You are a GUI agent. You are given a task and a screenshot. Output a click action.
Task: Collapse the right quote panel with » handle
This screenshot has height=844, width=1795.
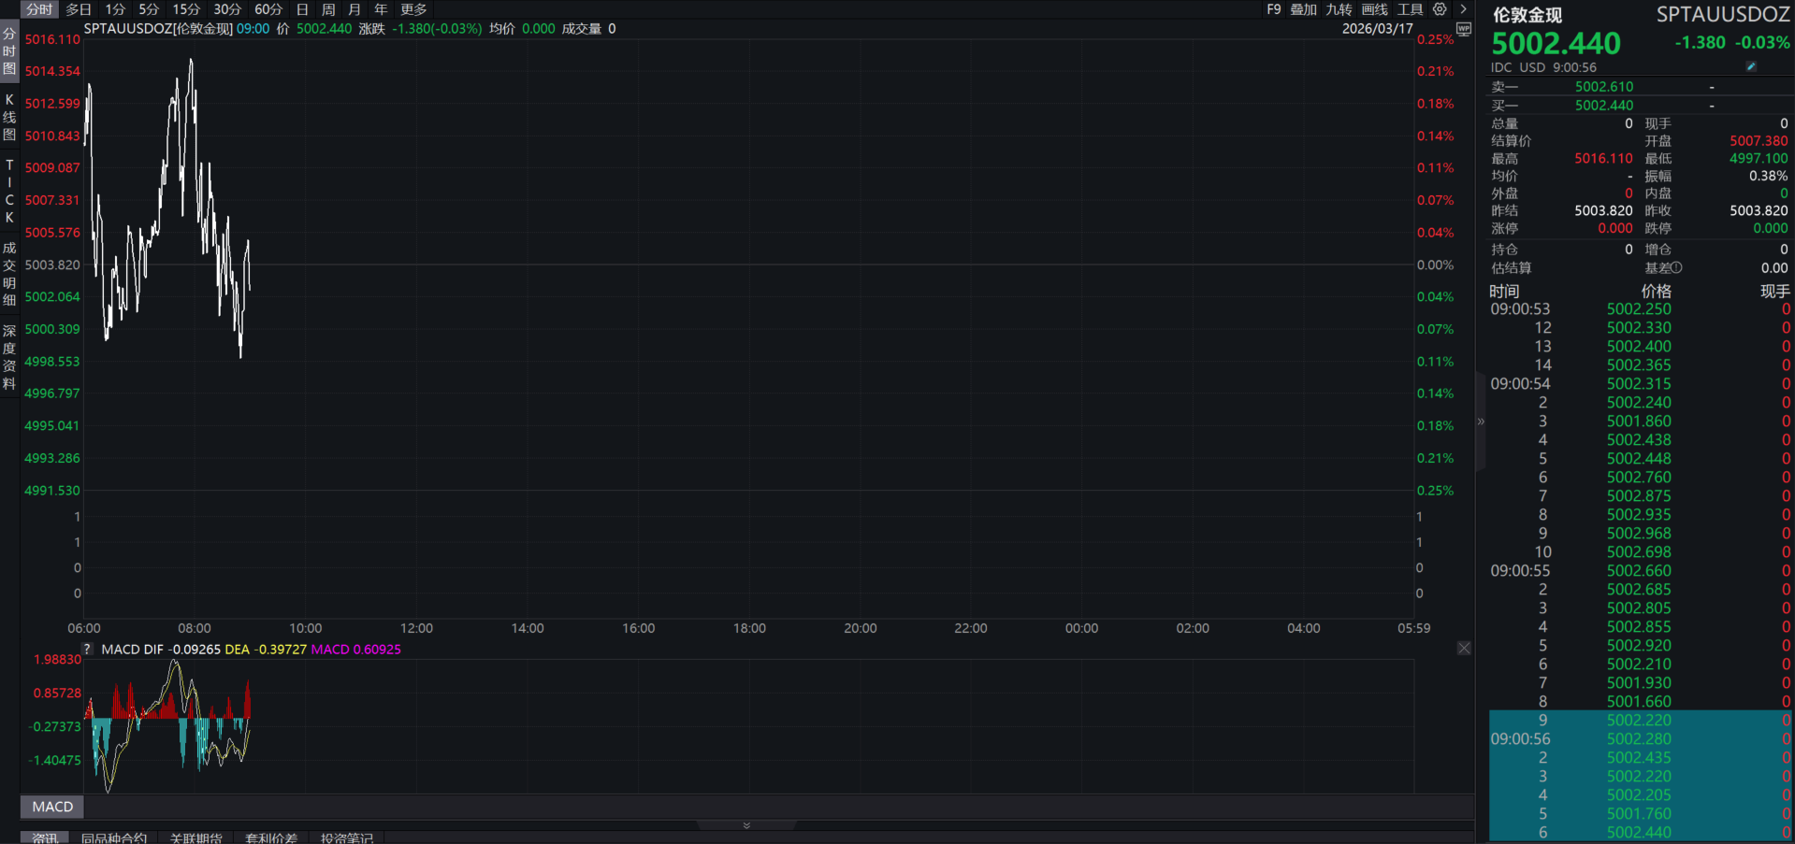click(x=1481, y=422)
